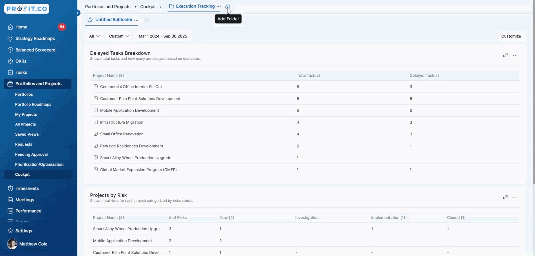535x256 pixels.
Task: Collapse the navigation sidebar with the chevron
Action: [x=77, y=13]
